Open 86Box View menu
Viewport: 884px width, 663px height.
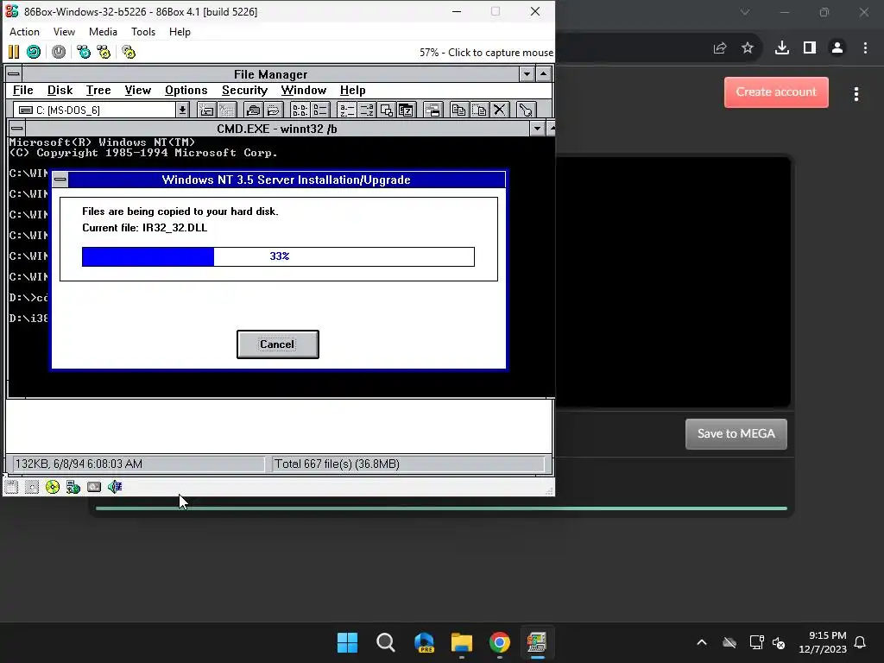(64, 32)
